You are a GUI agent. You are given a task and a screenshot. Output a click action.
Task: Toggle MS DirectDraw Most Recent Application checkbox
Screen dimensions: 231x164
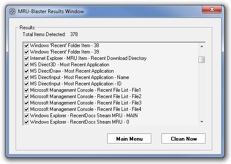26,71
